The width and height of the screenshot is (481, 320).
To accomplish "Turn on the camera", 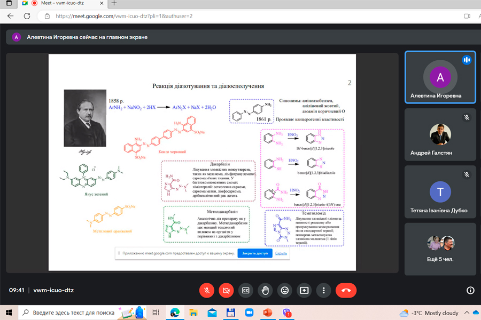I will coord(226,290).
